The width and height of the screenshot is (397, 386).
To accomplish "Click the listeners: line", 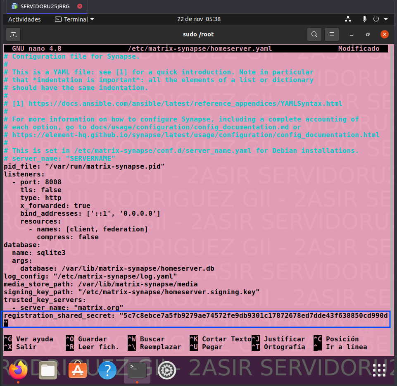I will (x=24, y=174).
